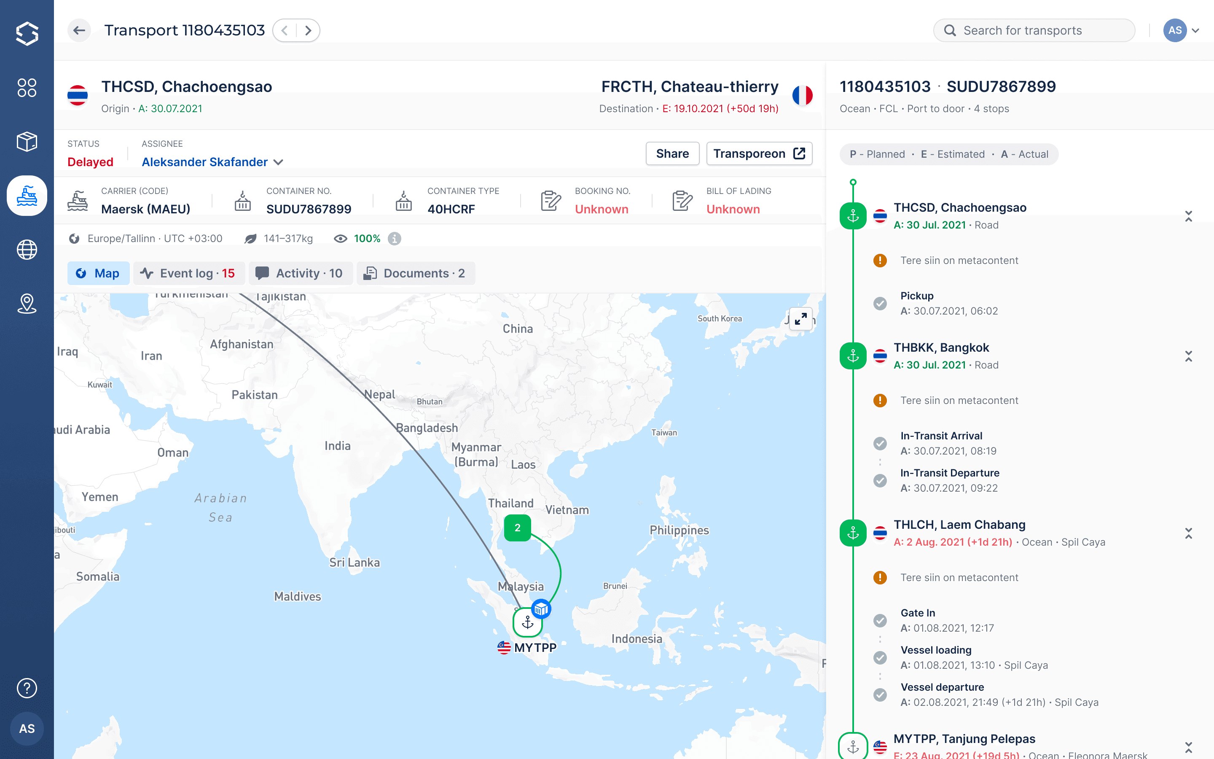
Task: Collapse the THCSD Chachoengsao stop section
Action: coord(1188,216)
